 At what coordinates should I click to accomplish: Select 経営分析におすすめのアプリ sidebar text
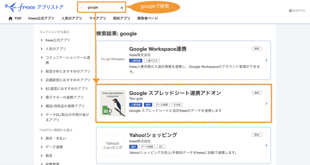pos(68,71)
